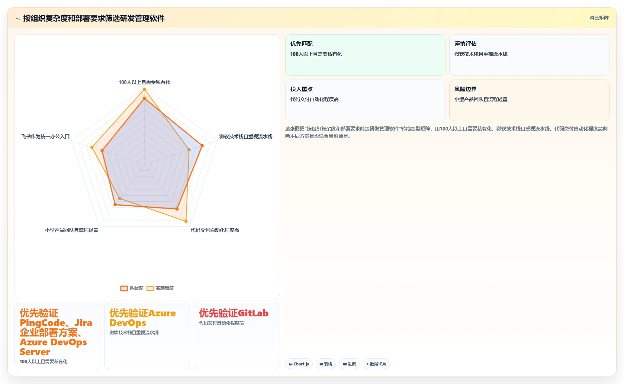Click the Chart.js tag chip
This screenshot has height=384, width=624.
(299, 364)
